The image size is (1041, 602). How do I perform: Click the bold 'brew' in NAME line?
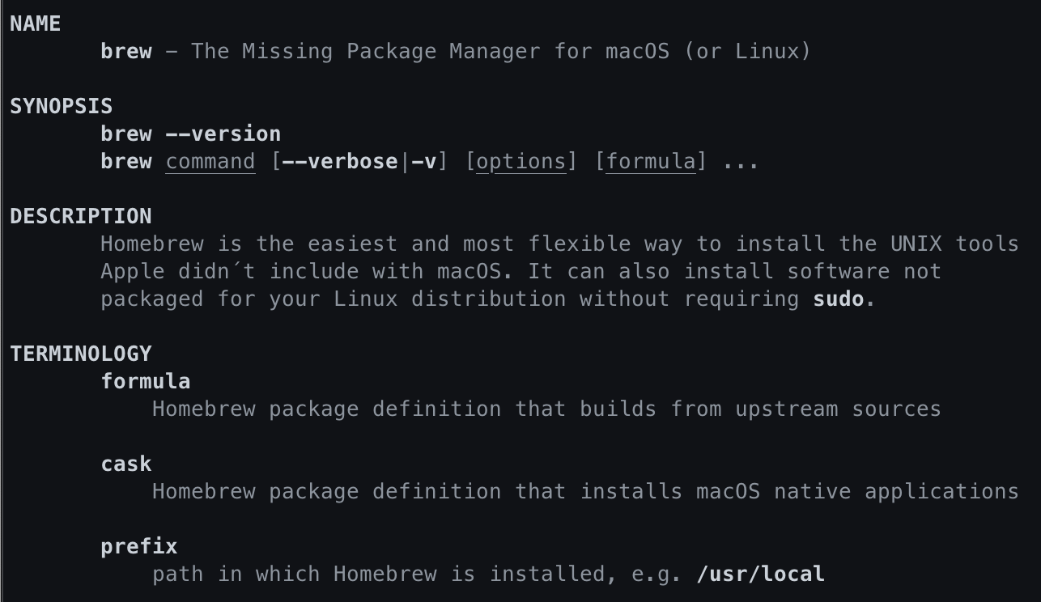126,52
